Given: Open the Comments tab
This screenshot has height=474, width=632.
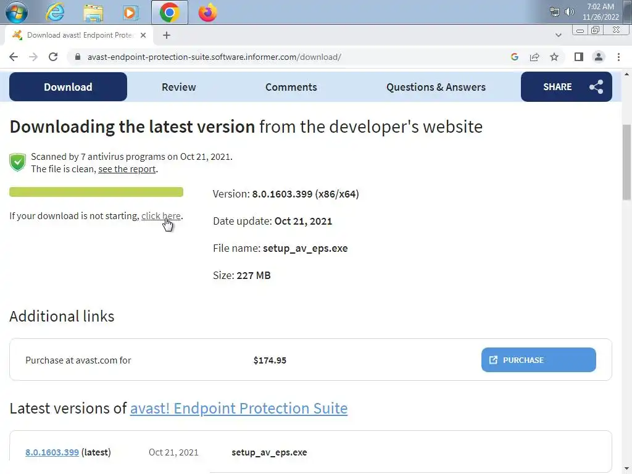Looking at the screenshot, I should tap(291, 87).
